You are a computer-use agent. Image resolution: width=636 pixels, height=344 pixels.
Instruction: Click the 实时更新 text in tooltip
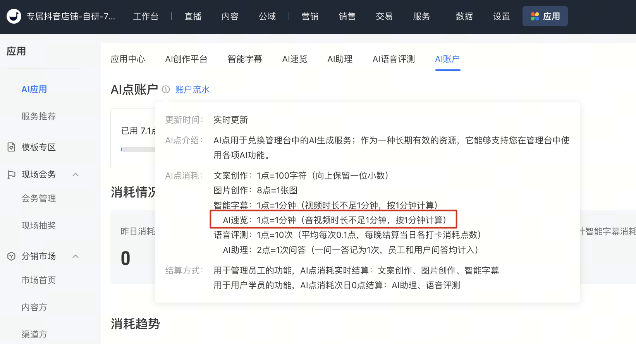click(x=231, y=120)
